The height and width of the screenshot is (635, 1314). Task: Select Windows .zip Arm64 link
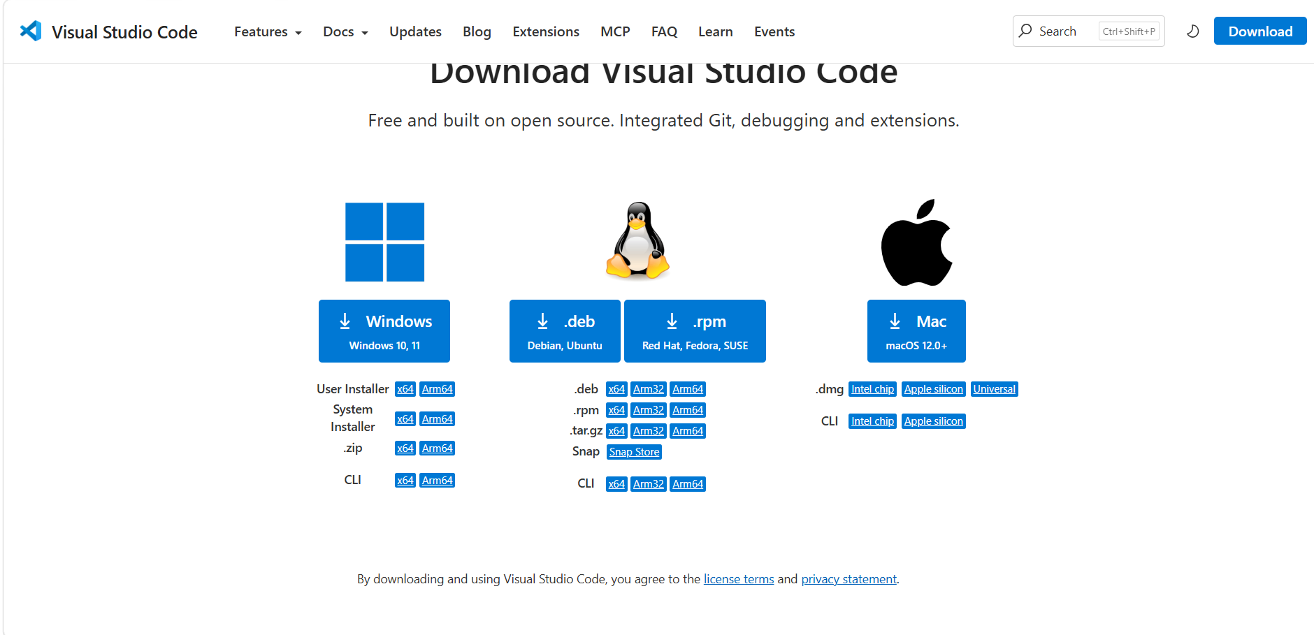[438, 448]
